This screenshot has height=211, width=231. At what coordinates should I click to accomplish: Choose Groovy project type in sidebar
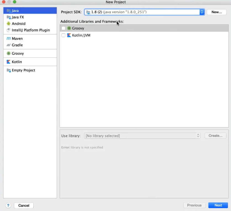[x=30, y=53]
